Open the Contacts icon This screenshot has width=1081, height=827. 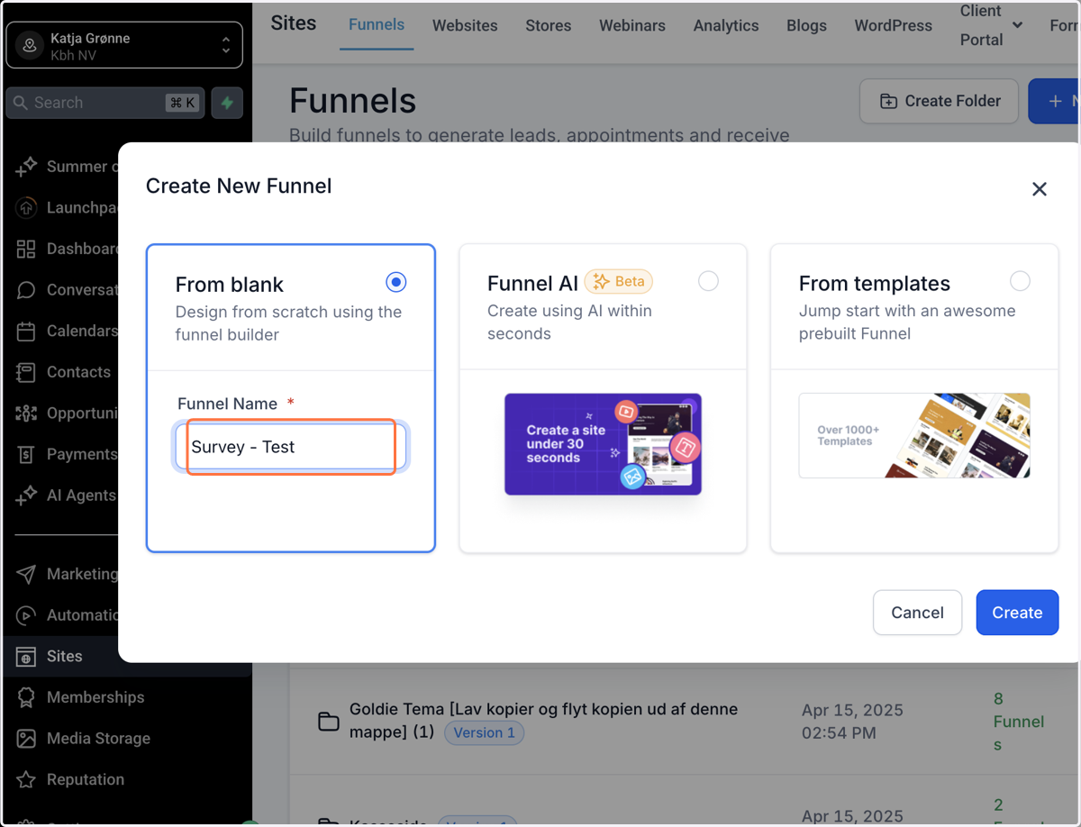point(26,372)
